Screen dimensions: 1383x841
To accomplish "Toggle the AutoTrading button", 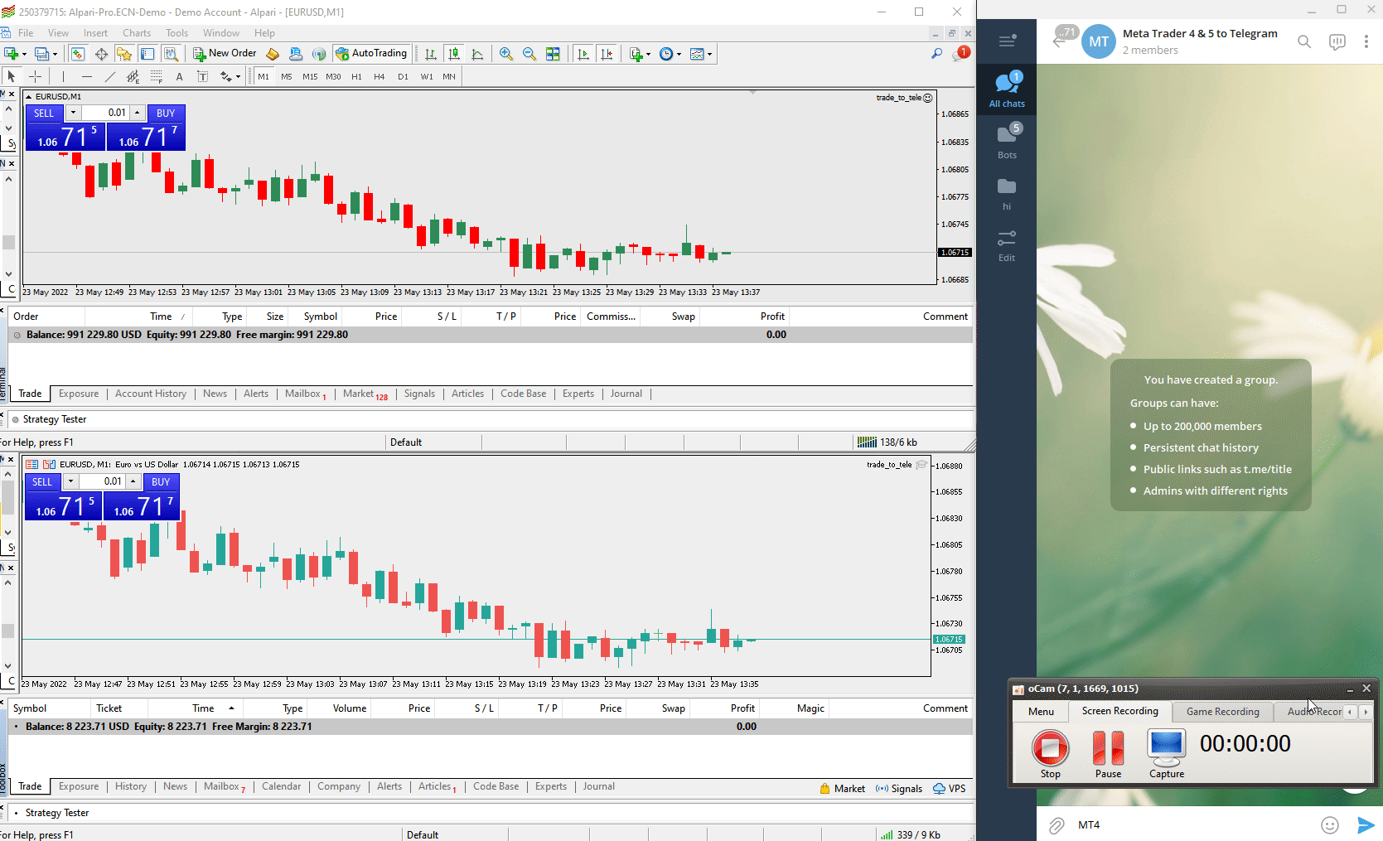I will click(371, 53).
